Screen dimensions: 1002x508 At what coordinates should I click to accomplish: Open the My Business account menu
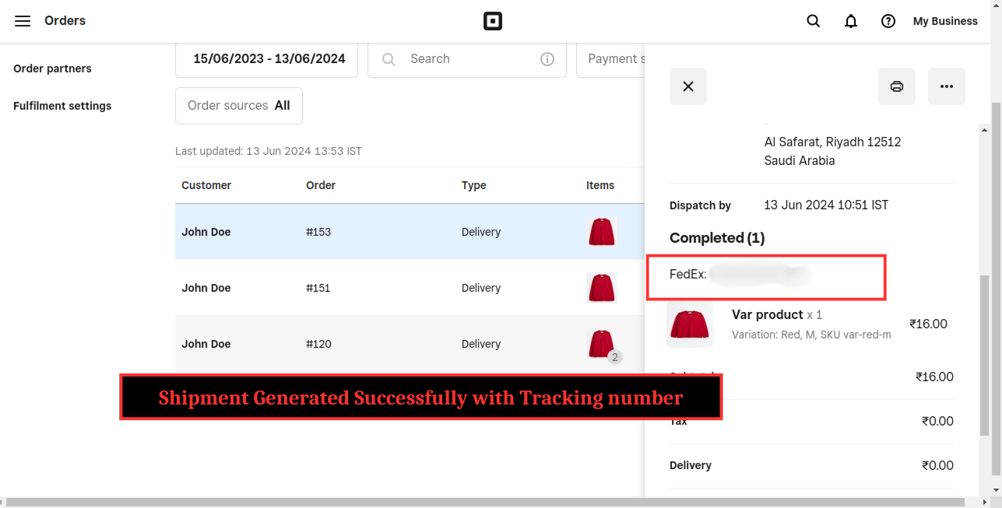click(944, 21)
